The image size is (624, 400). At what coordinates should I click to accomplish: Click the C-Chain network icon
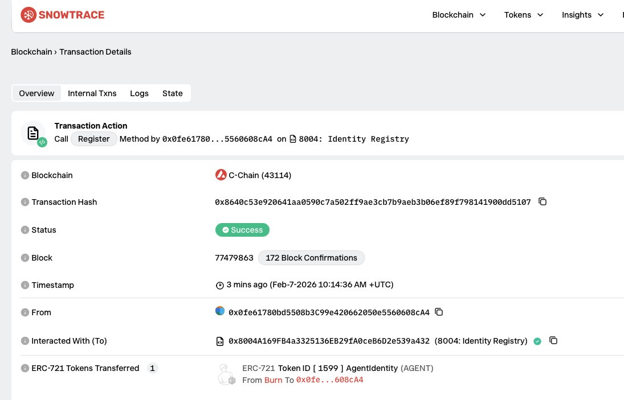tap(221, 175)
